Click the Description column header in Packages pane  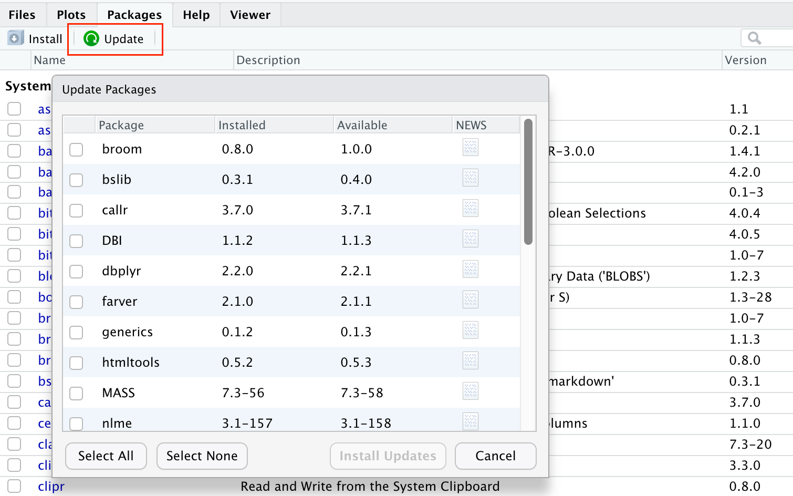pyautogui.click(x=478, y=60)
